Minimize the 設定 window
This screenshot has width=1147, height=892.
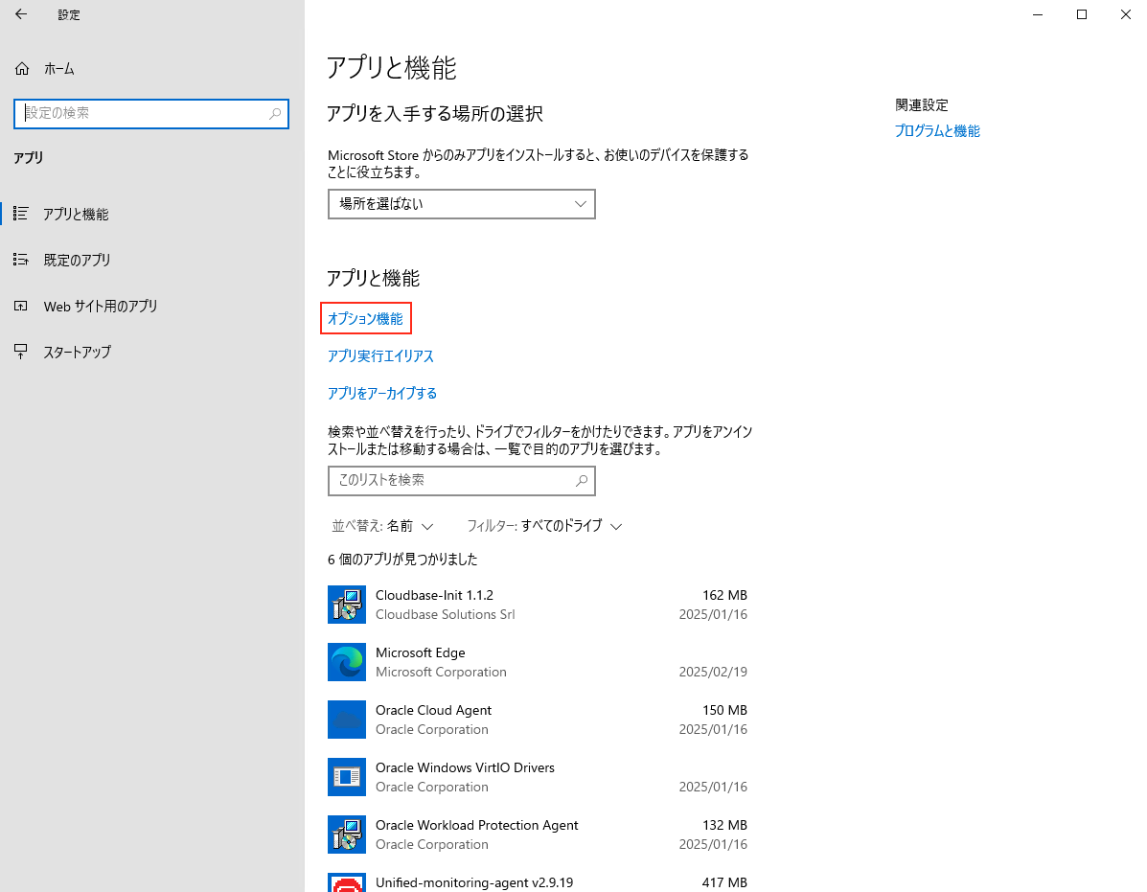[x=1038, y=13]
